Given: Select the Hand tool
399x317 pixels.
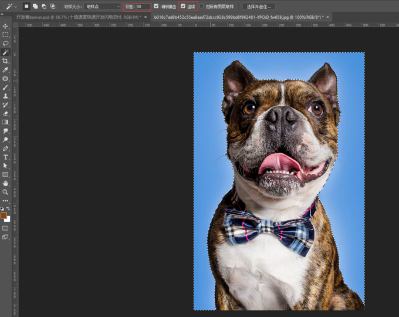Looking at the screenshot, I should pos(5,183).
